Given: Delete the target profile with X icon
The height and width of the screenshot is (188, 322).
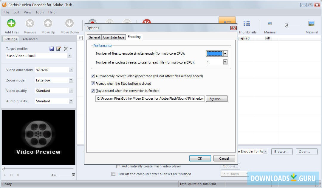Looking at the screenshot, I should 66,48.
